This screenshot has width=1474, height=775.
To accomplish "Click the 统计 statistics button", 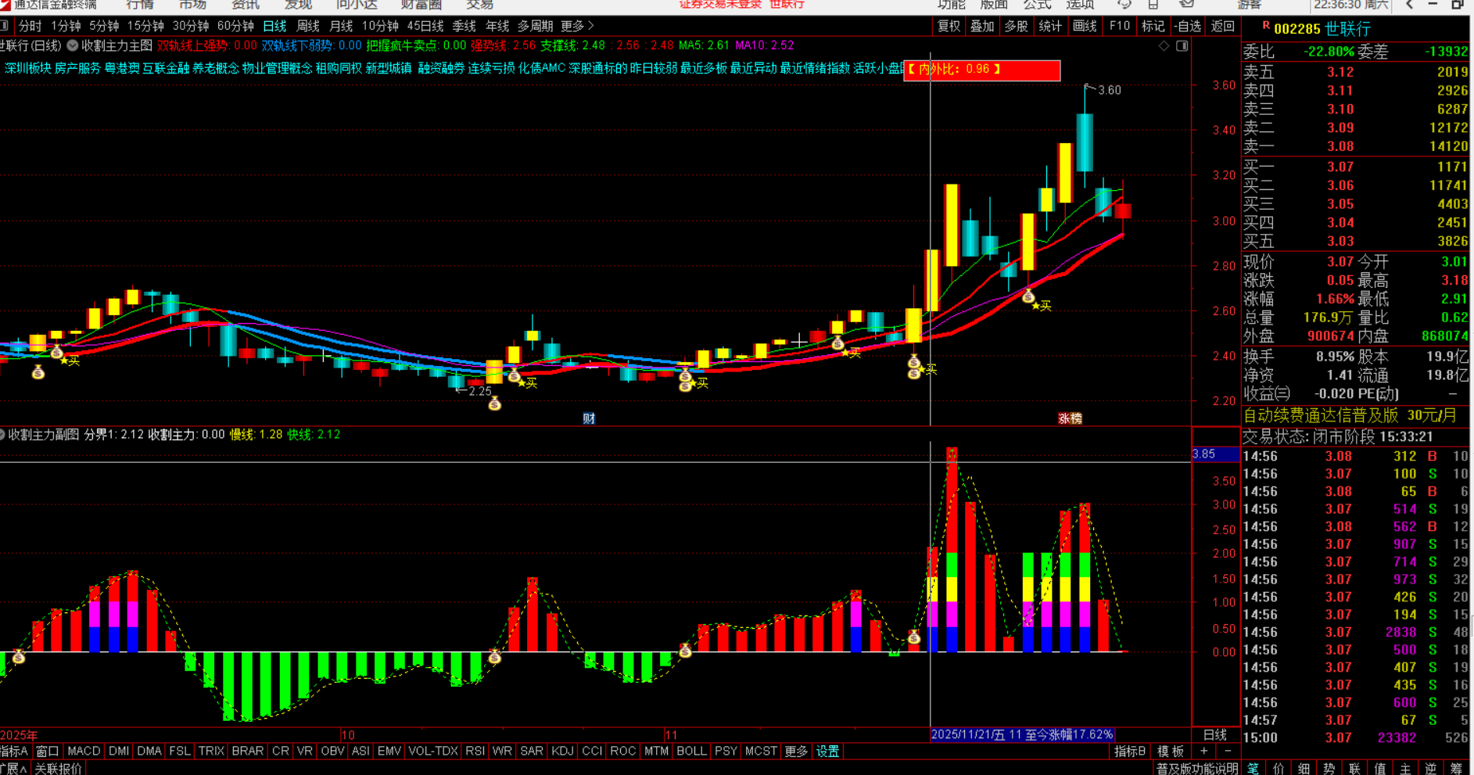I will [1050, 26].
